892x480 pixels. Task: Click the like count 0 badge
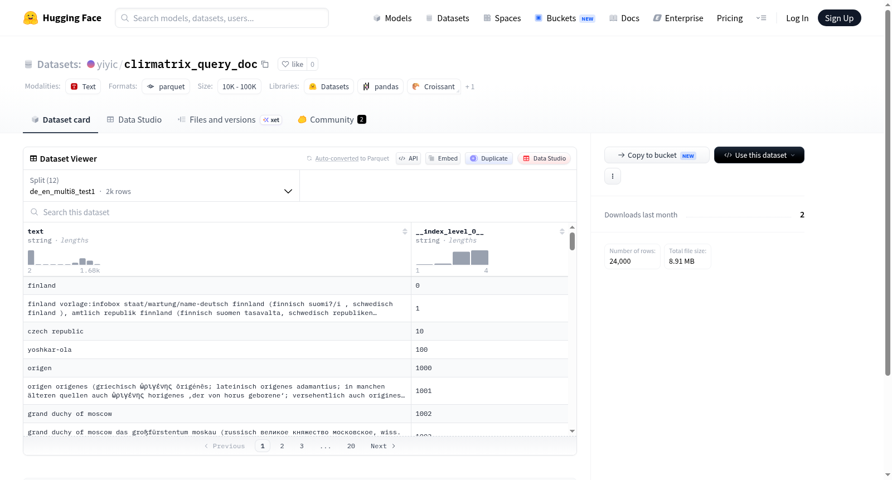[x=312, y=64]
